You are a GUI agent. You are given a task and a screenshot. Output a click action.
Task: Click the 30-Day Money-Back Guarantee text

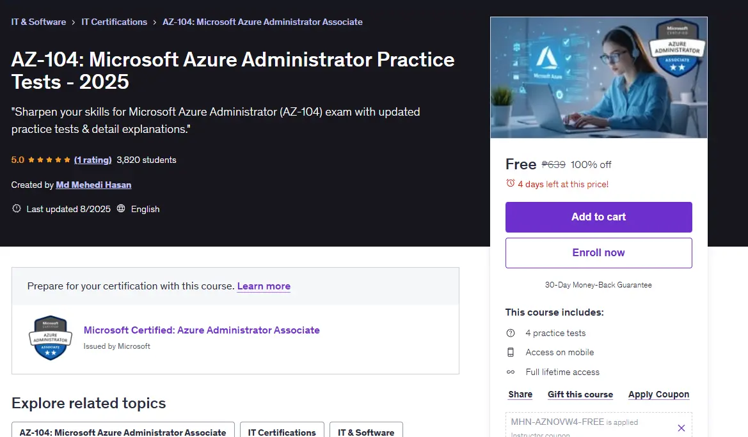(599, 285)
